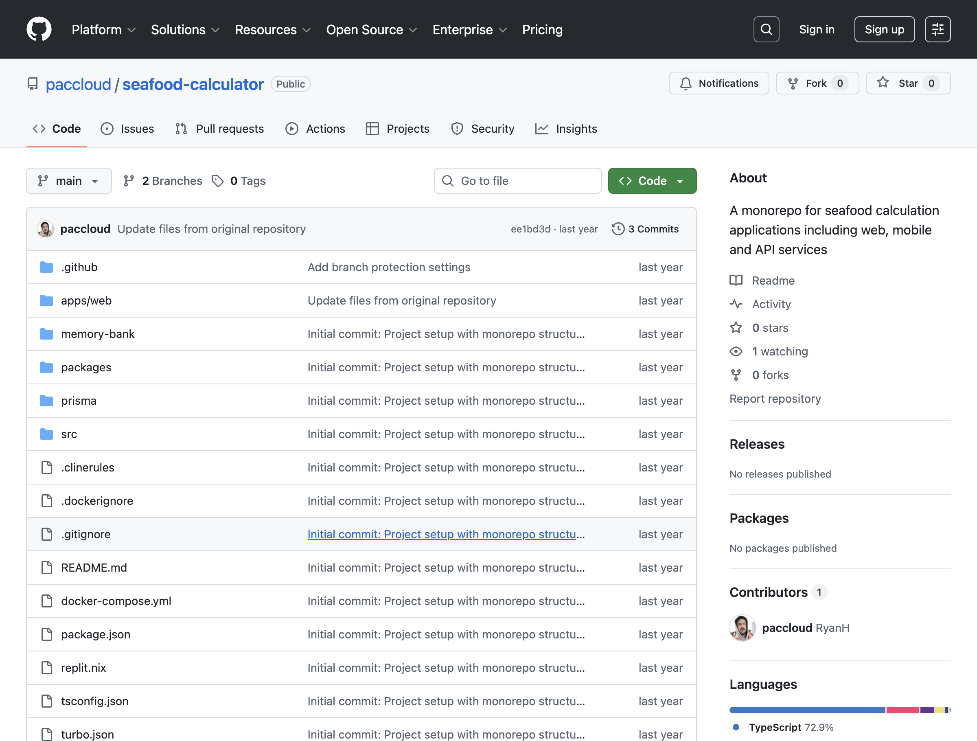Click the Go to file search field
This screenshot has height=741, width=977.
pyautogui.click(x=517, y=181)
